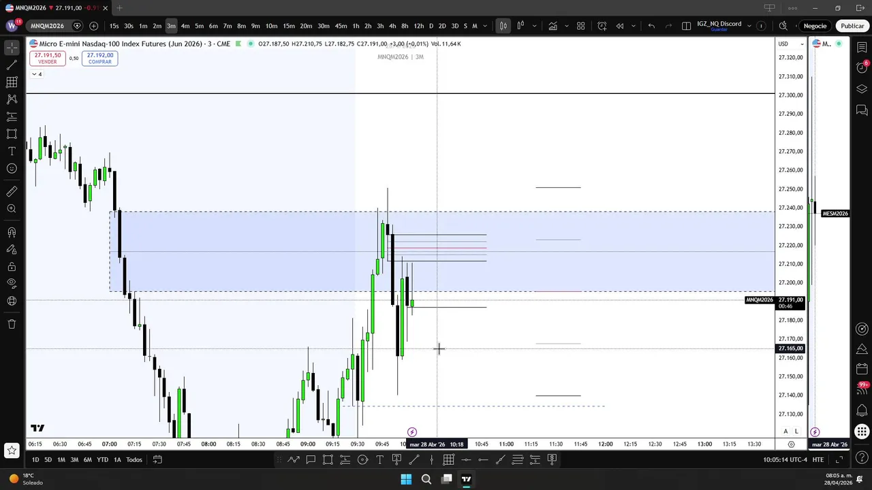Click the undo arrow
The image size is (872, 490).
651,26
